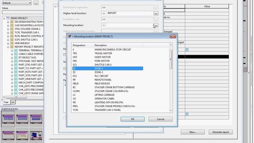Expand the DIS DESIGN INSTRUCTION node

pyautogui.click(x=8, y=22)
